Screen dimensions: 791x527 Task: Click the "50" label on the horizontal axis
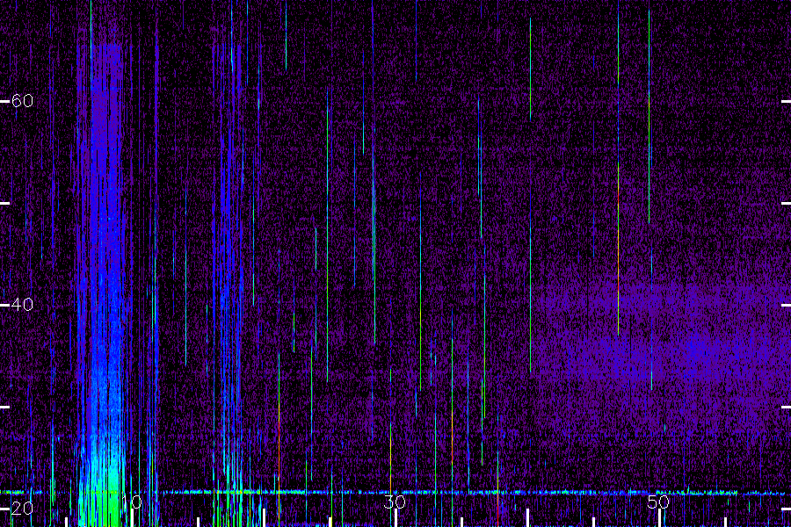pos(658,502)
